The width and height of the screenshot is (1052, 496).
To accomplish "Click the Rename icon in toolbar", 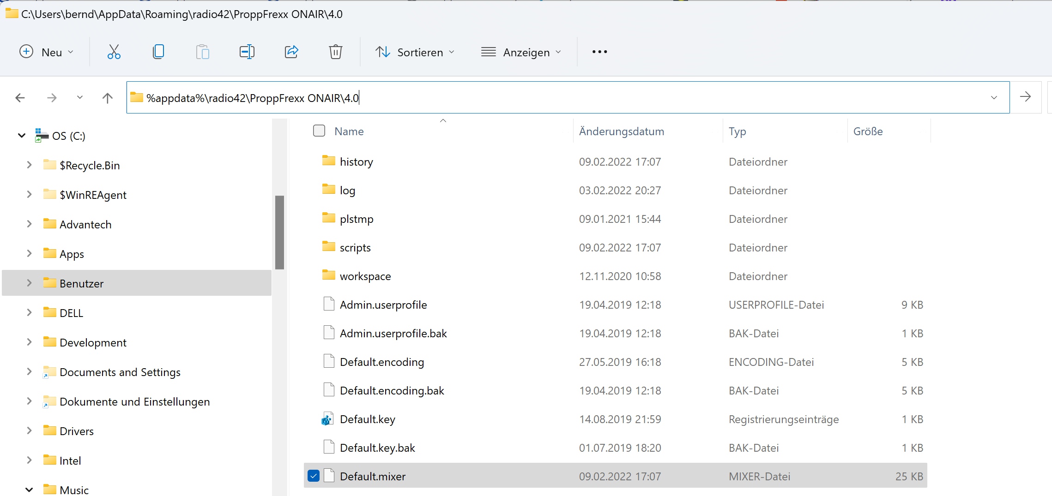I will 247,52.
